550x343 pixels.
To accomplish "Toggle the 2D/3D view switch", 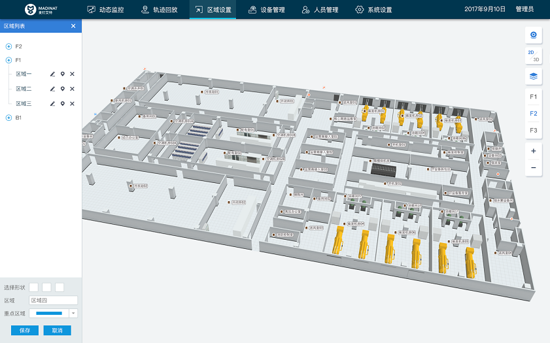I will (534, 56).
